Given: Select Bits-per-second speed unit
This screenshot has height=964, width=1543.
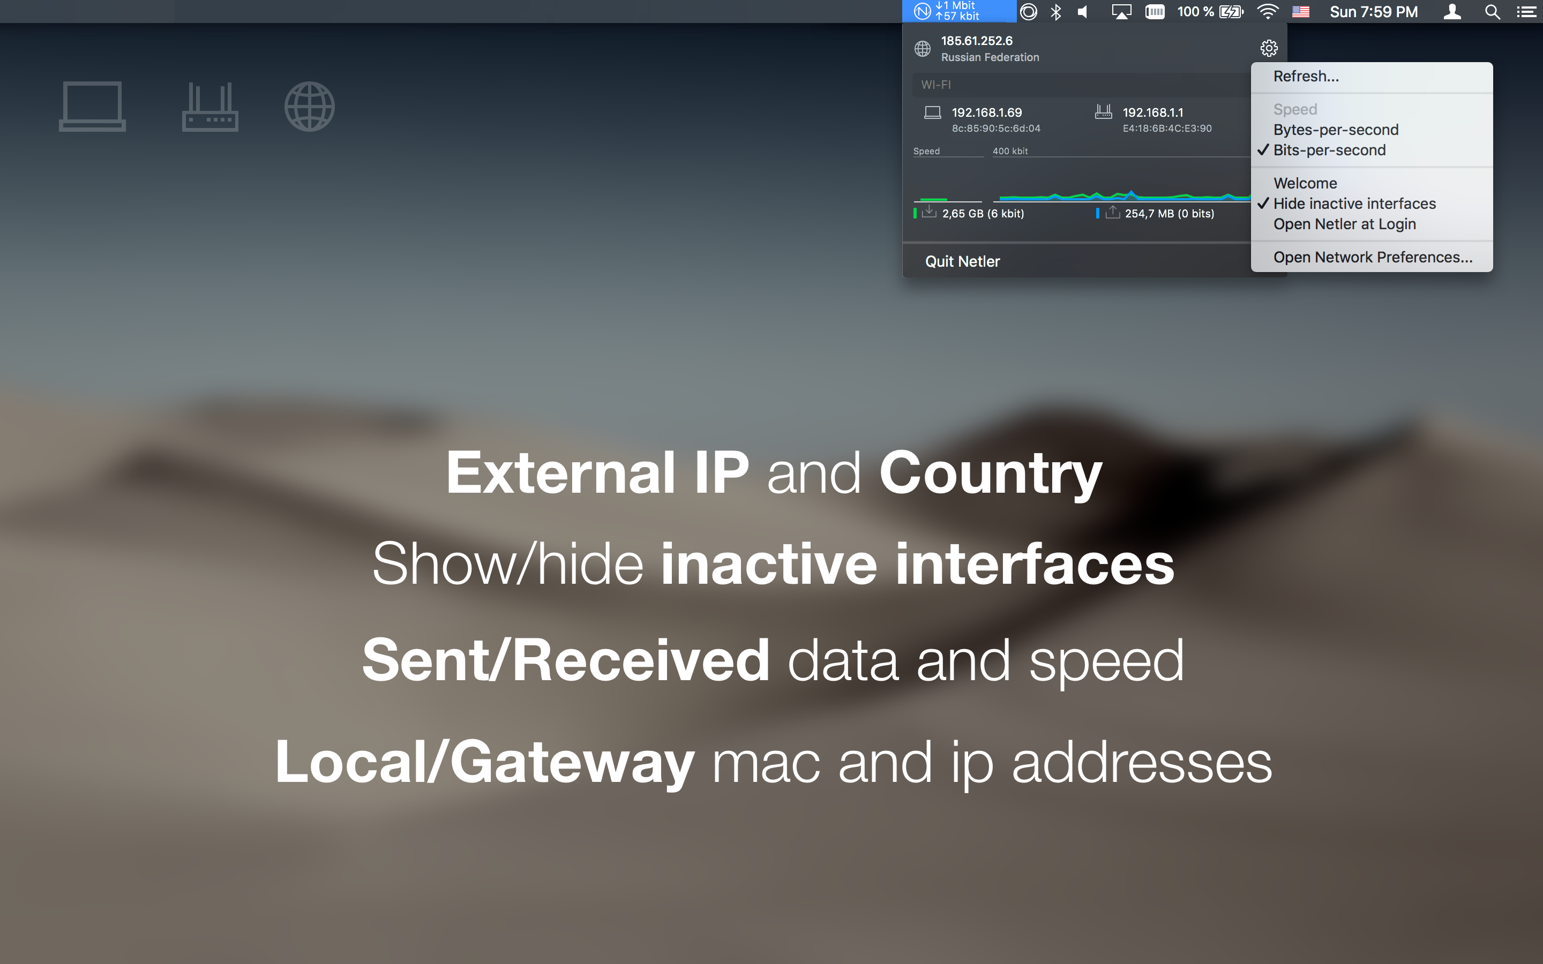Looking at the screenshot, I should 1372,150.
